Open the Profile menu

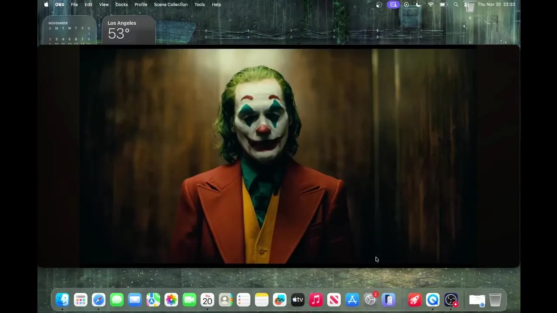point(141,4)
